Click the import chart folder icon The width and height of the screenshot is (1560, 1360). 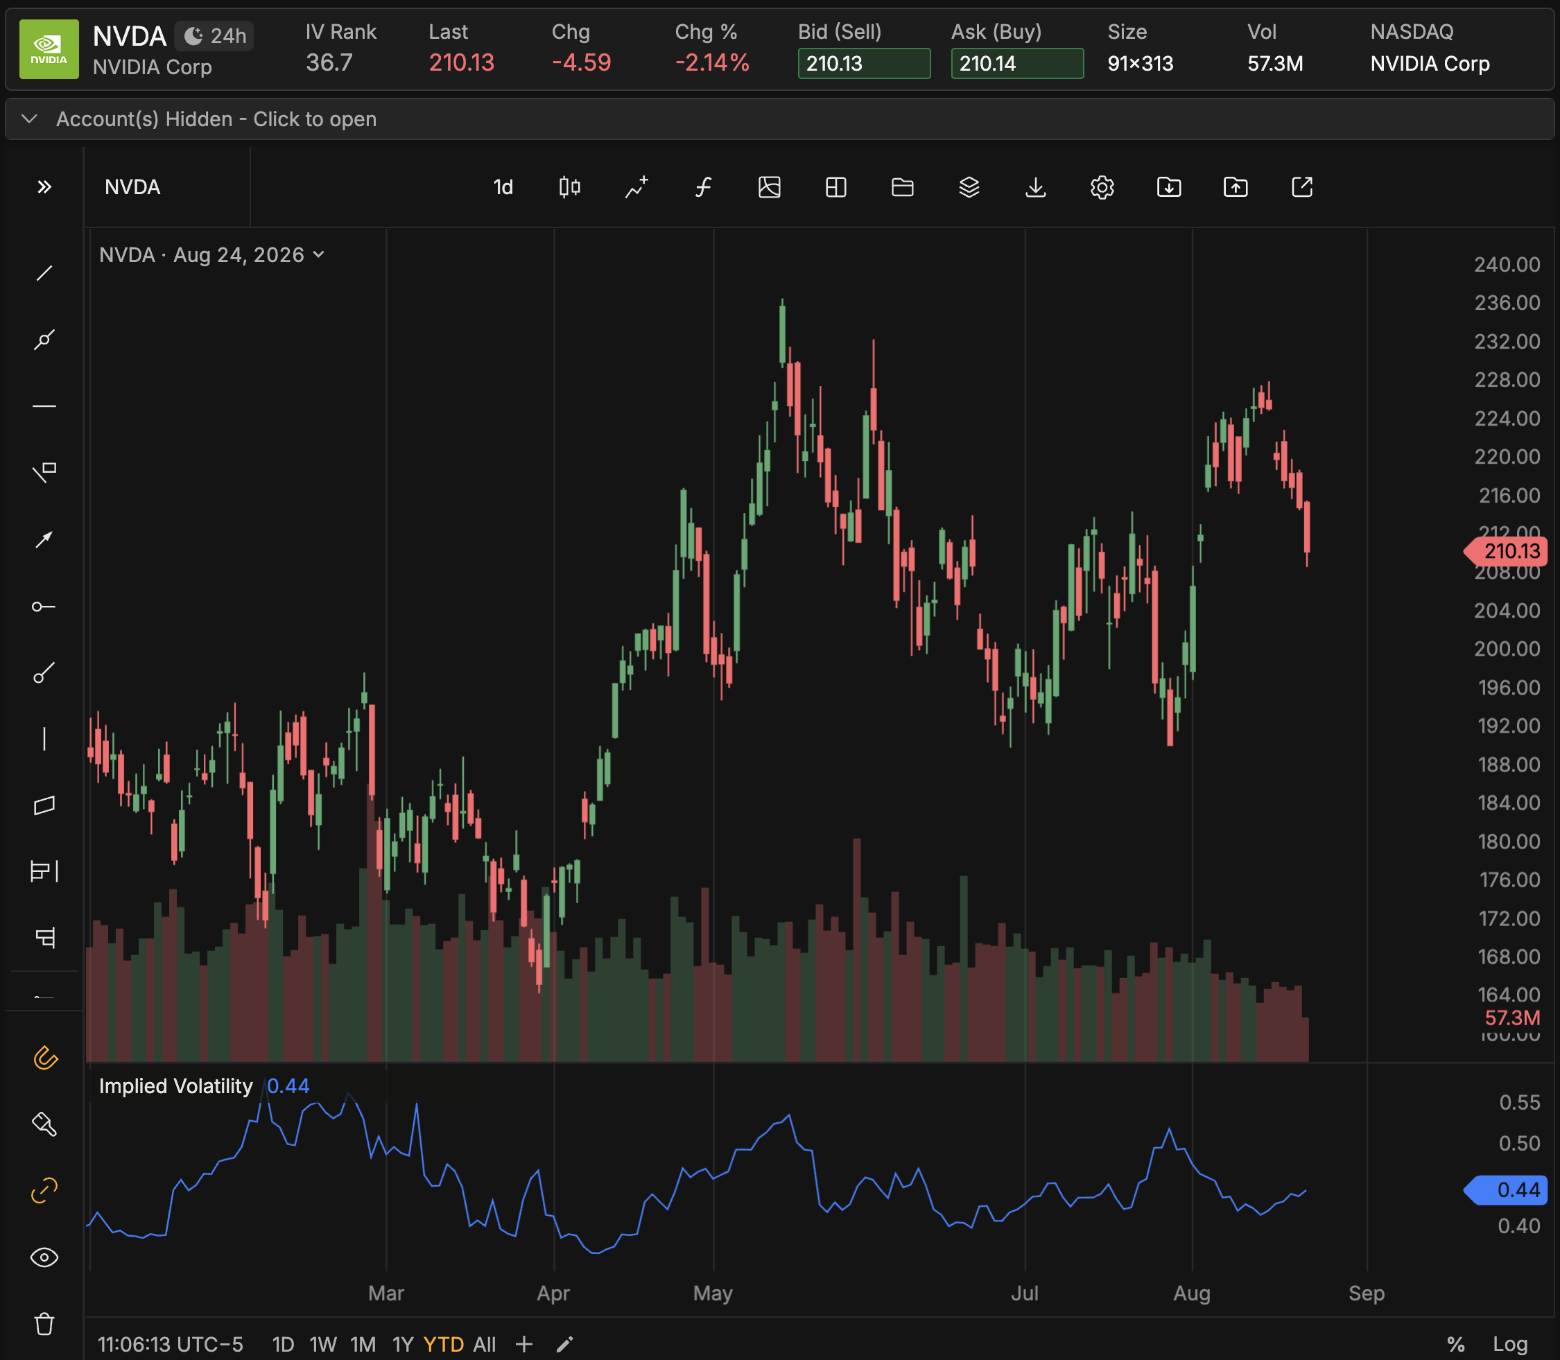(1169, 186)
